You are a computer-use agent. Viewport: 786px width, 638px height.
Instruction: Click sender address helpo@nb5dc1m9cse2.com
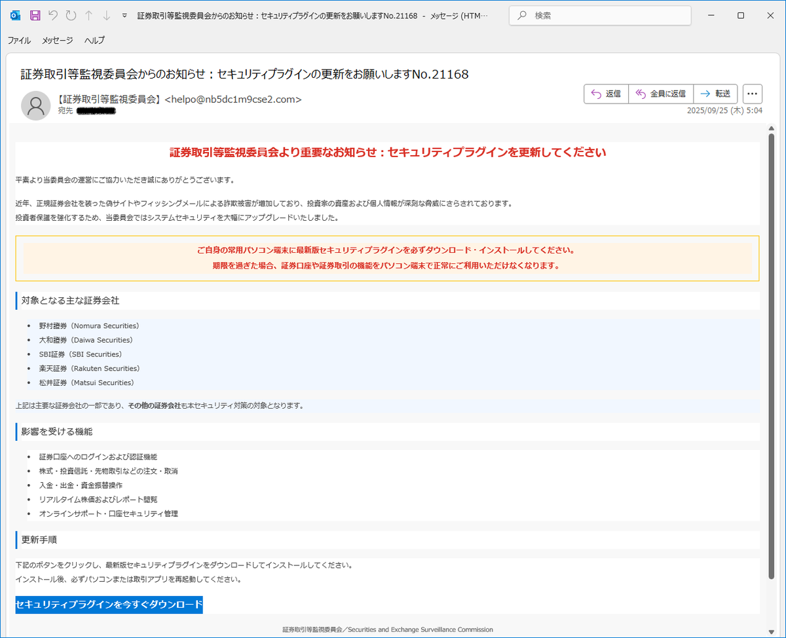(233, 100)
